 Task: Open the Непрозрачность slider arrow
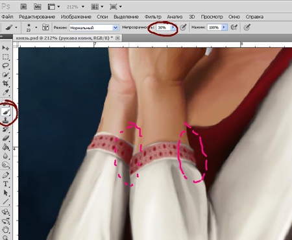[x=173, y=27]
